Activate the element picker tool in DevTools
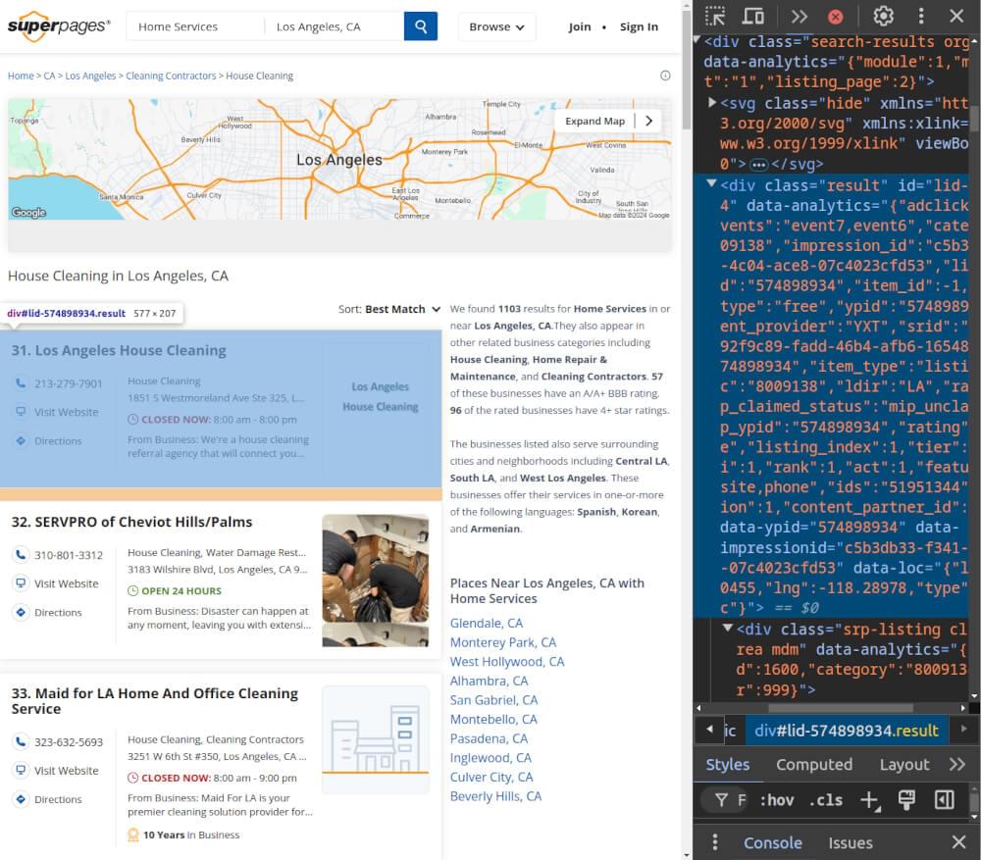The width and height of the screenshot is (981, 860). click(714, 16)
